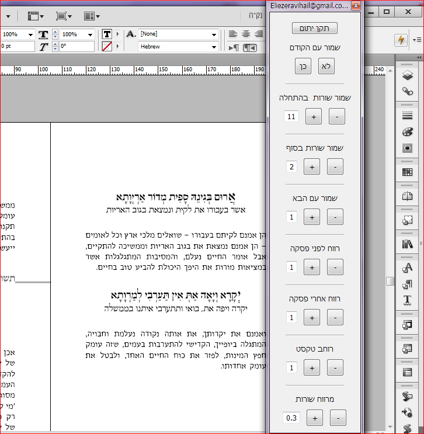Open the נקיה workspace switcher
This screenshot has height=434, width=424.
[255, 15]
